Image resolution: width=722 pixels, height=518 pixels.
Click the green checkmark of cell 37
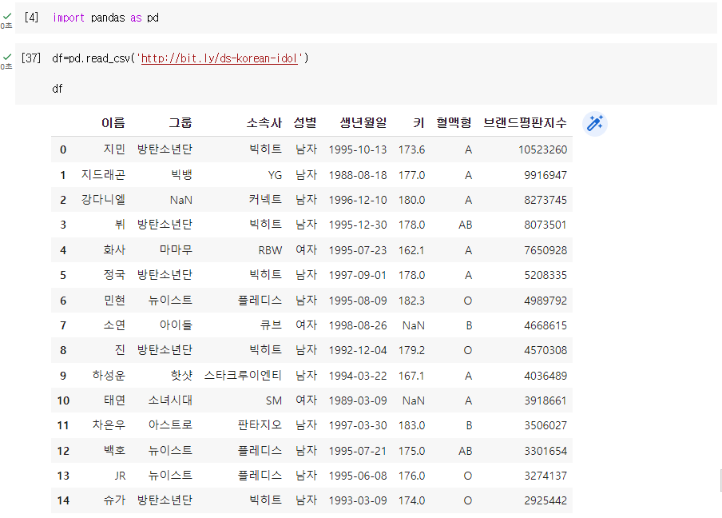[x=7, y=57]
